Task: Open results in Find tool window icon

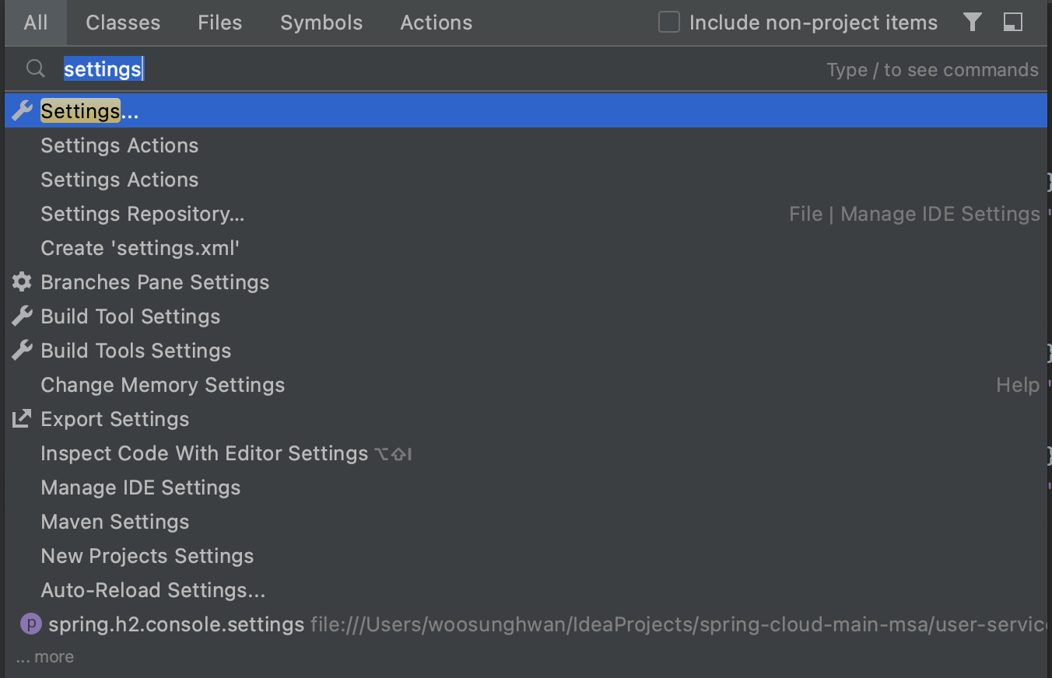Action: coord(1013,22)
